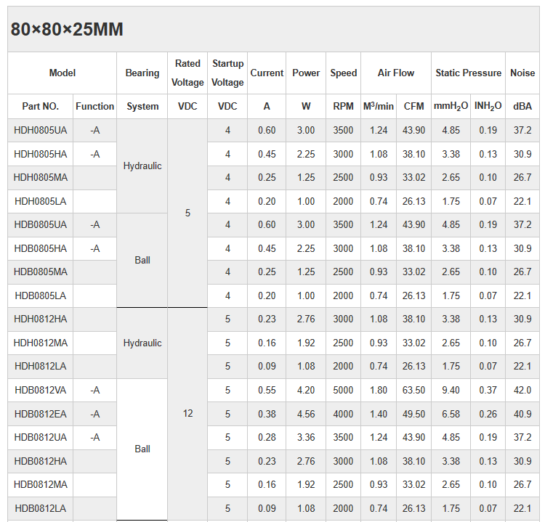Click the Startup Voltage header cell

click(x=227, y=73)
